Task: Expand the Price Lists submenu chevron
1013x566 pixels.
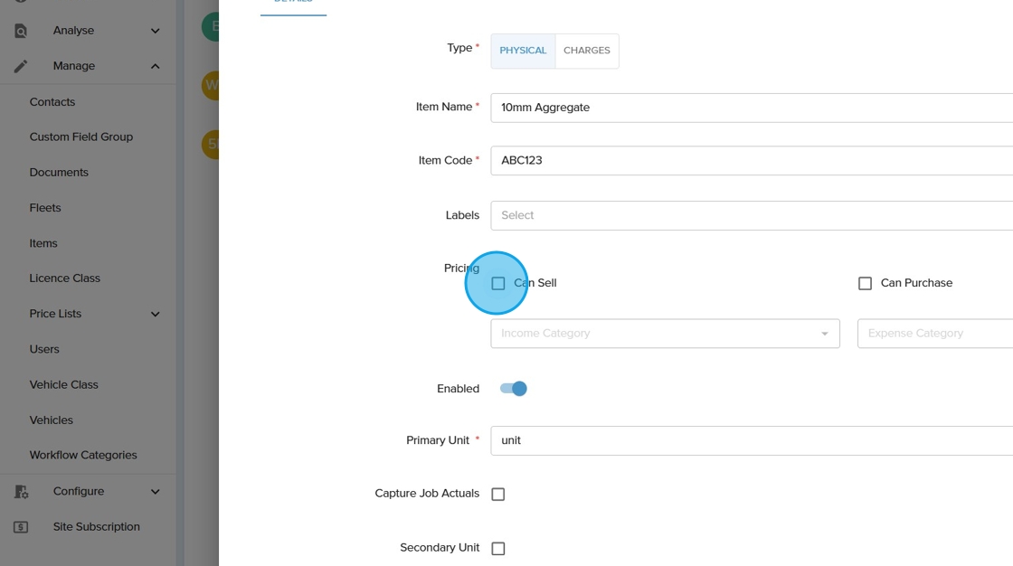Action: [156, 315]
